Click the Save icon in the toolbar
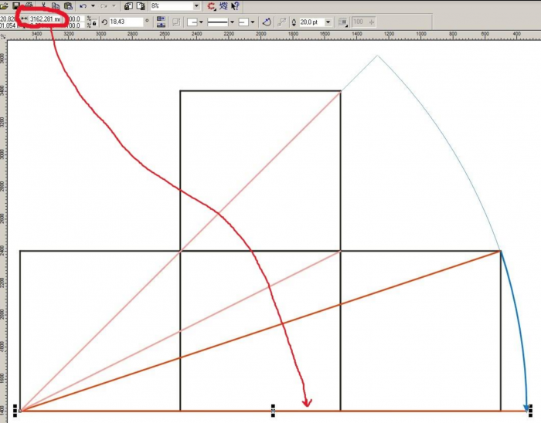This screenshot has width=541, height=423. 16,5
